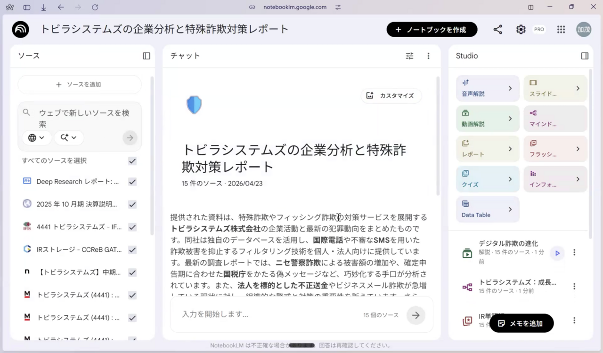
Task: Expand the 音声解説 card chevron
Action: [510, 88]
